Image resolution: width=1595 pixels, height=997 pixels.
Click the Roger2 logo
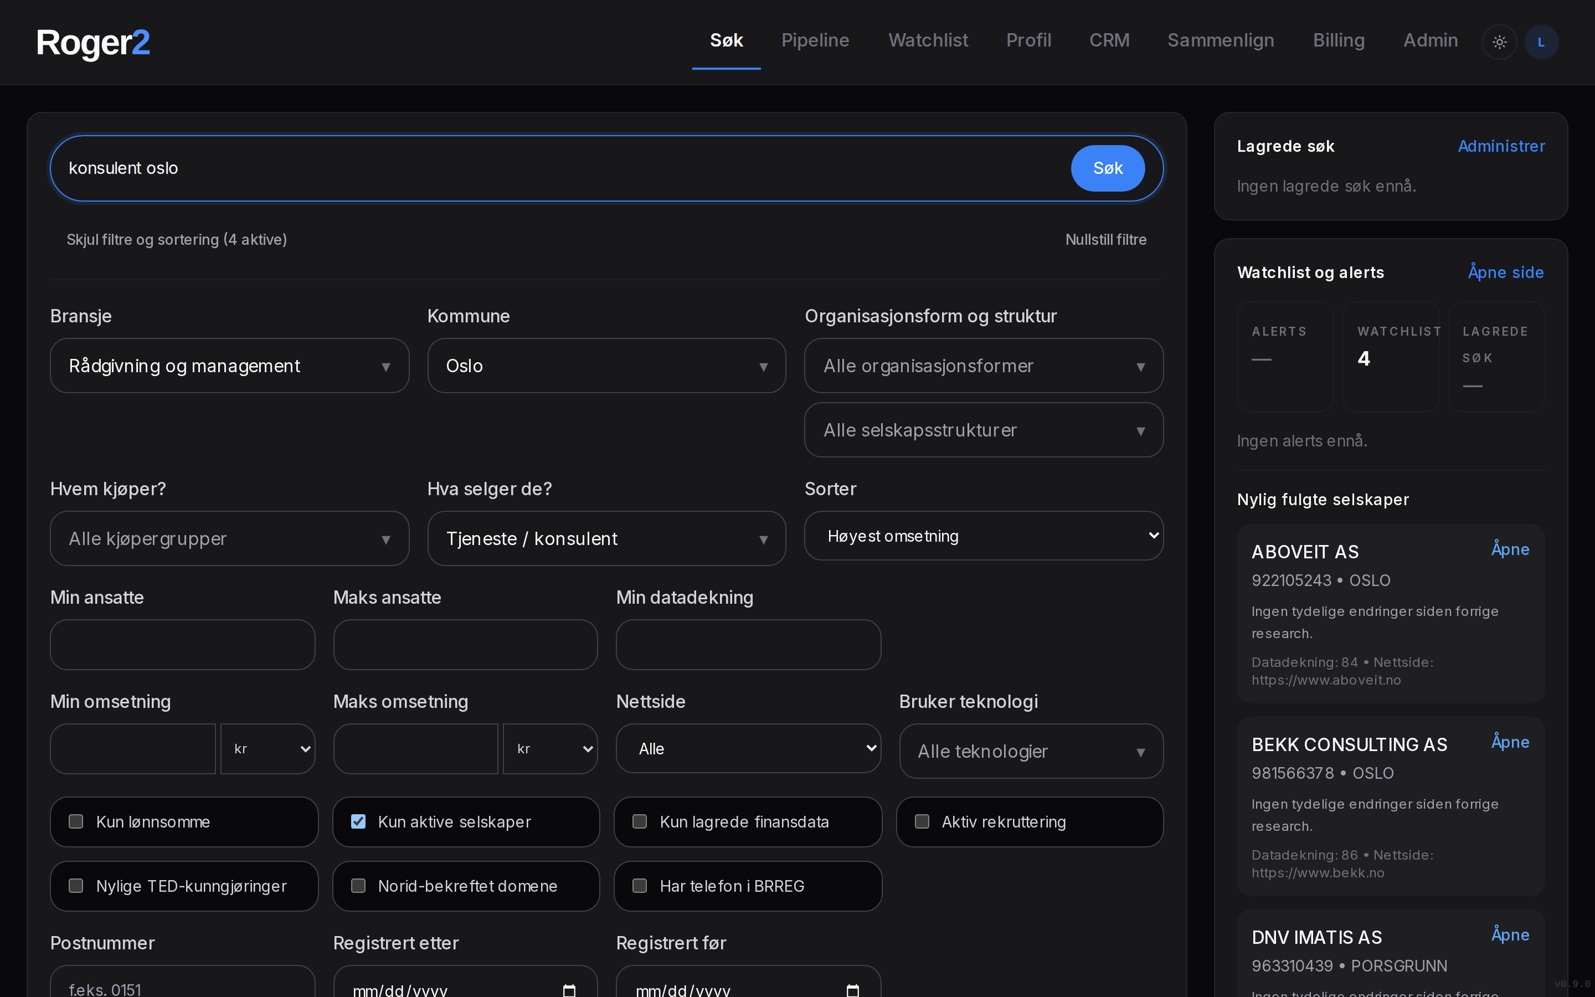click(93, 42)
